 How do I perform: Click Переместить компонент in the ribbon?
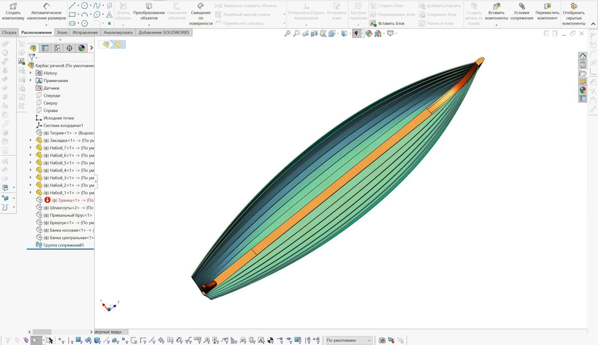pyautogui.click(x=547, y=12)
